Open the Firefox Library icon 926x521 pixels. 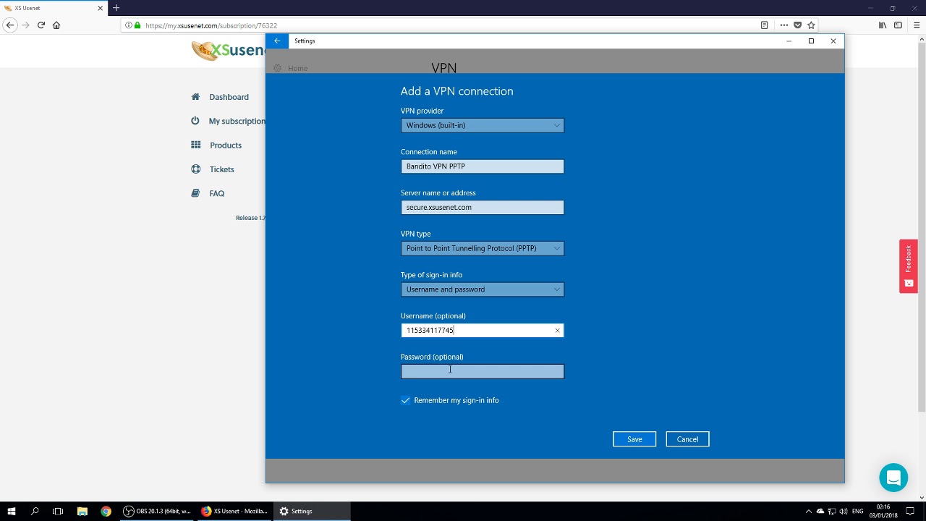point(883,25)
